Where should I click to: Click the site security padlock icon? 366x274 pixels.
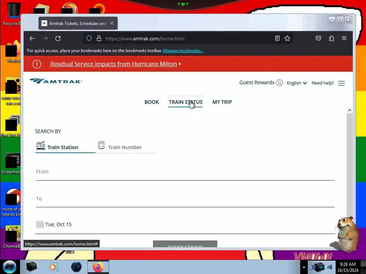point(99,39)
